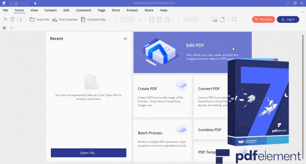Open the Share tab
Image resolution: width=306 pixels, height=164 pixels.
tap(149, 10)
